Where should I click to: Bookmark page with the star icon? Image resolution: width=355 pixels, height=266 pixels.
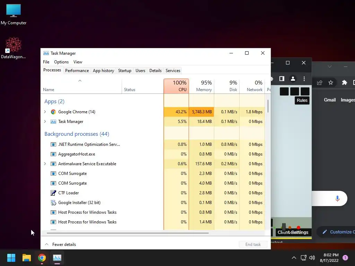331,82
